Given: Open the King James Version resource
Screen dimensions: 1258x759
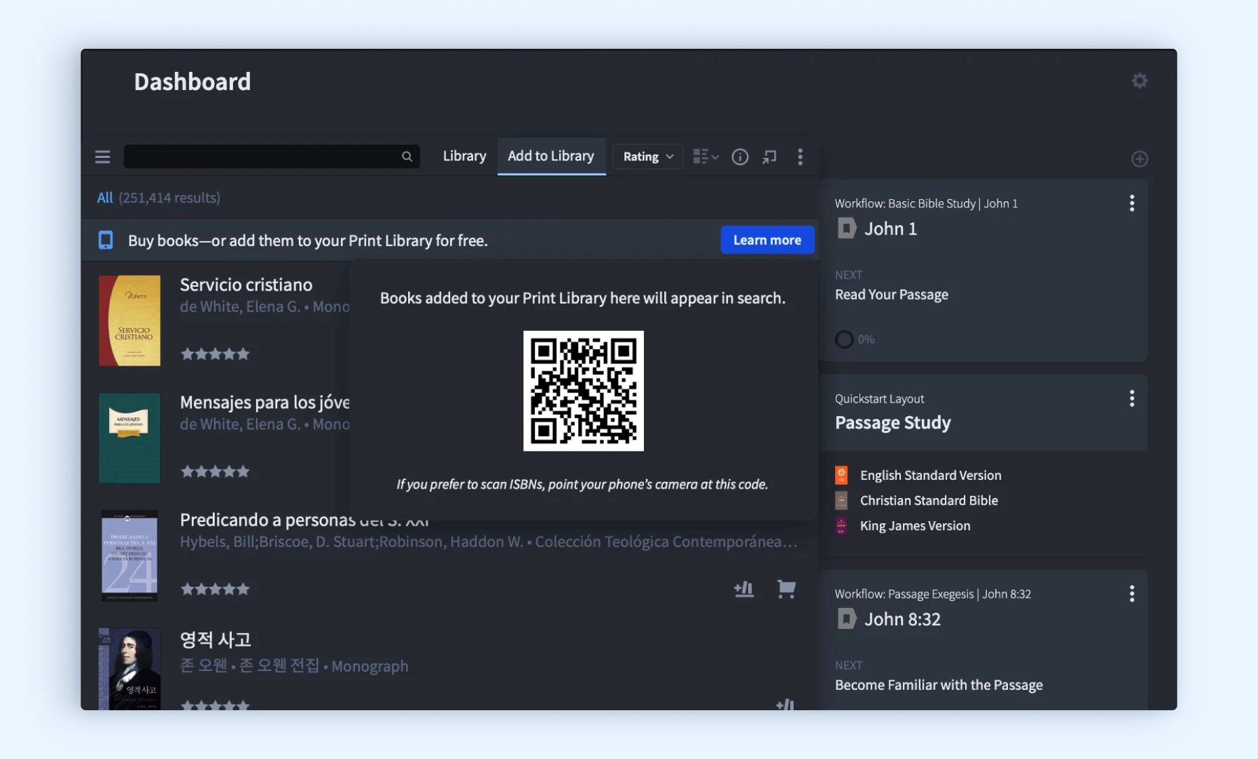Looking at the screenshot, I should click(x=915, y=526).
